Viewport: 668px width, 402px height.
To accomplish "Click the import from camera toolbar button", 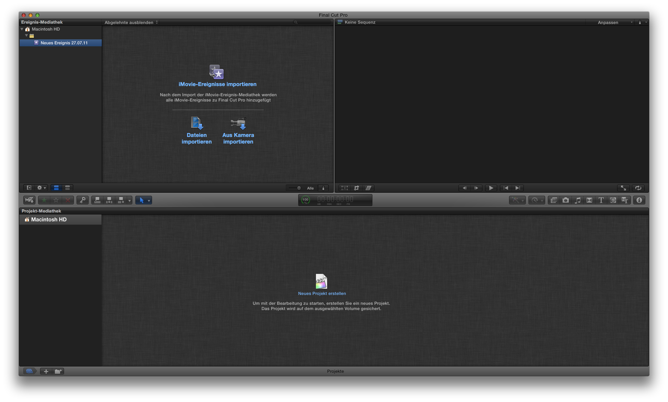I will click(29, 200).
